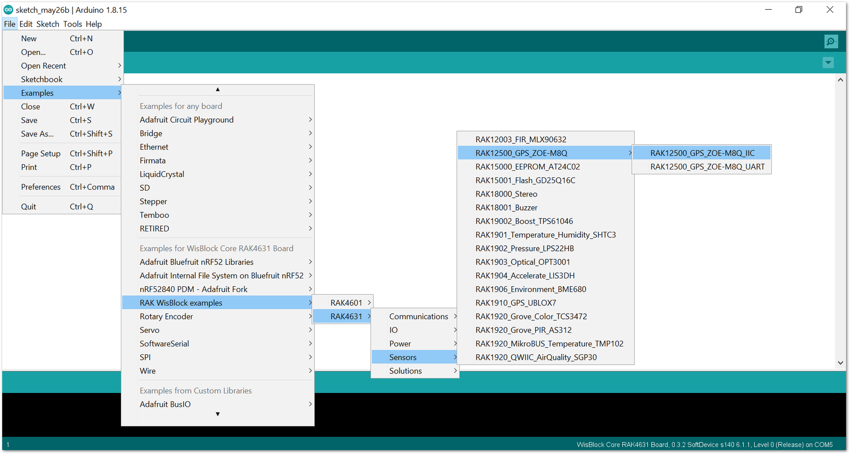Viewport: 850px width, 454px height.
Task: Expand Adafruit Circuit Playground examples
Action: pos(218,120)
